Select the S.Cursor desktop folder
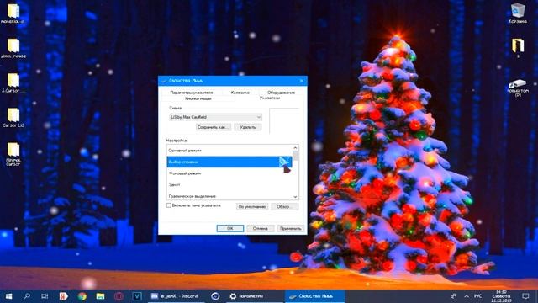538x303 pixels. coord(13,82)
